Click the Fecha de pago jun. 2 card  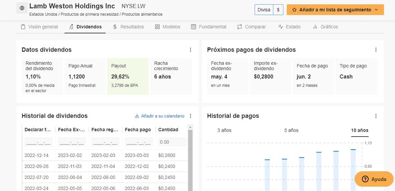click(x=313, y=76)
